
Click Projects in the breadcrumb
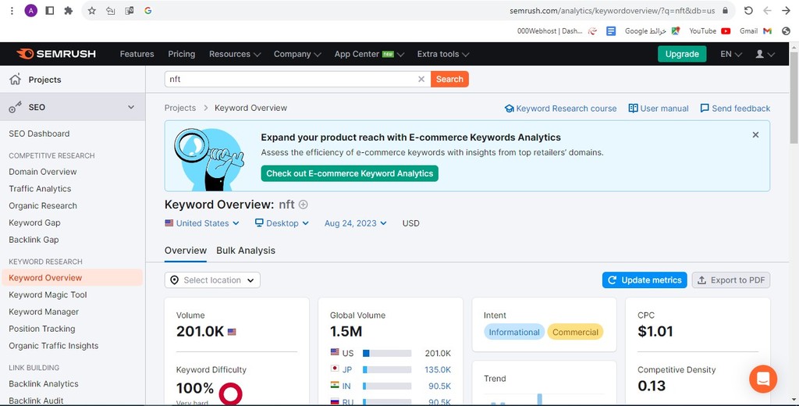(180, 108)
